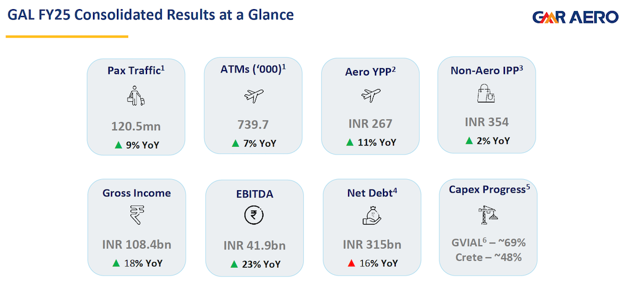Click the slide title GAL FY25 Consolidated Results
The width and height of the screenshot is (625, 289).
pyautogui.click(x=151, y=15)
